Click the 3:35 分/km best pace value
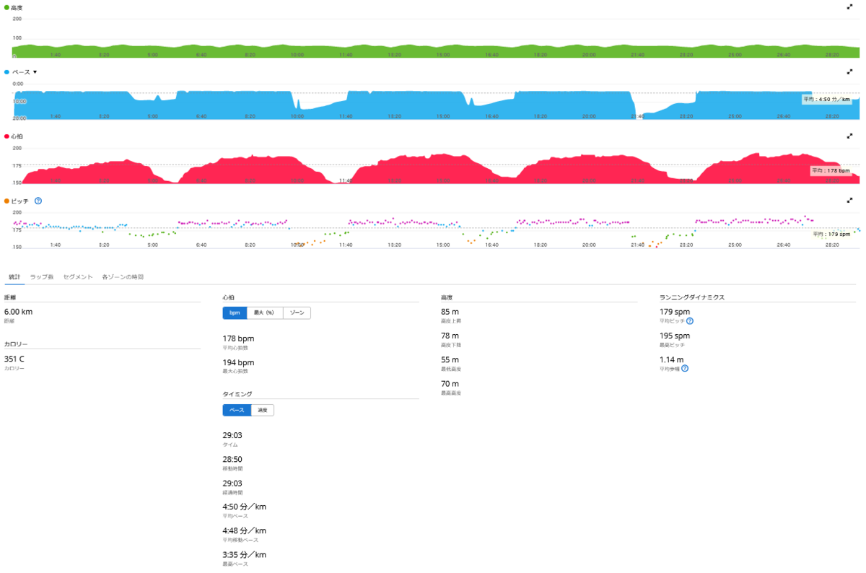866x573 pixels. (245, 554)
